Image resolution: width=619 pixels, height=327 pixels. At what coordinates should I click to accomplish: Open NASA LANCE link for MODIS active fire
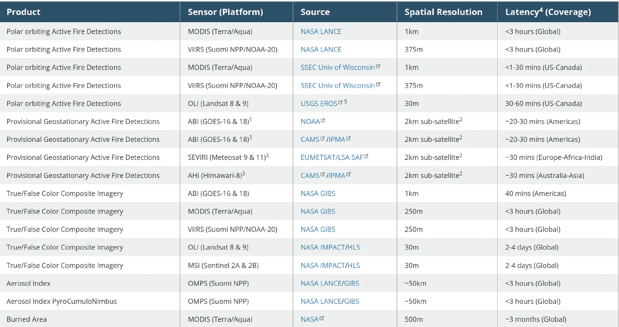[321, 31]
